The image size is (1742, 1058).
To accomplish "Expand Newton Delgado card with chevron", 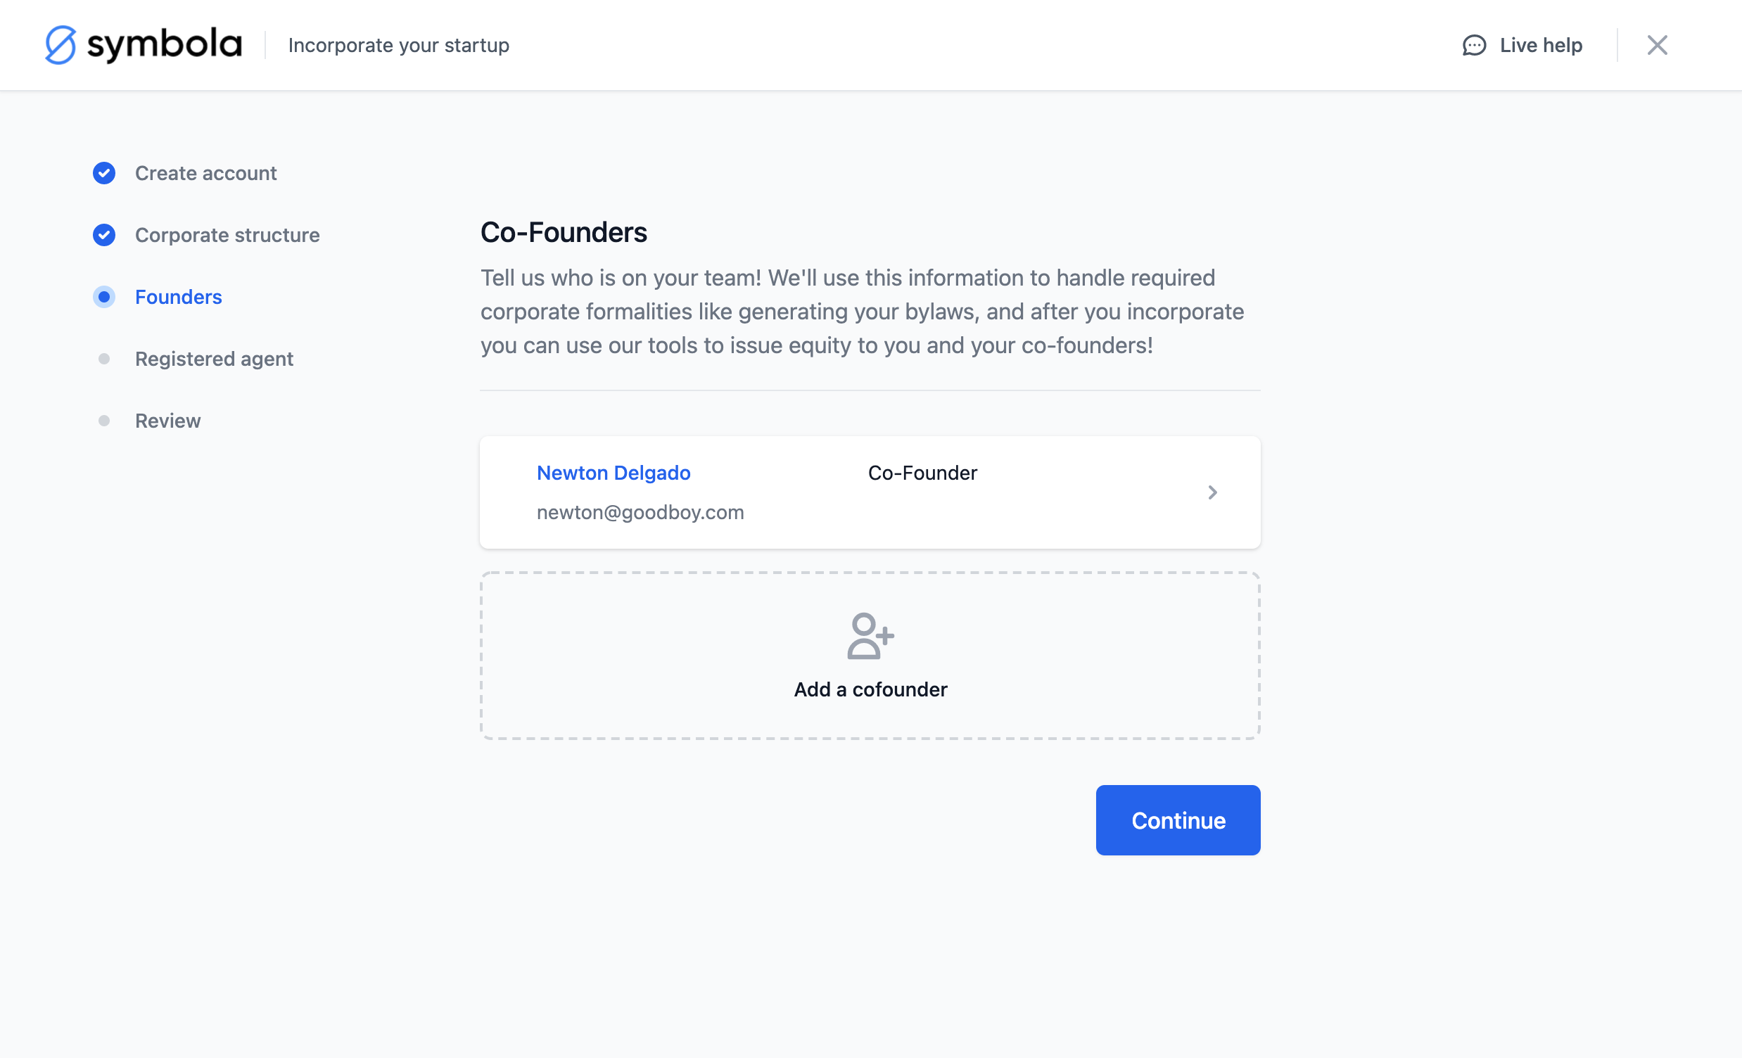I will (x=1212, y=492).
